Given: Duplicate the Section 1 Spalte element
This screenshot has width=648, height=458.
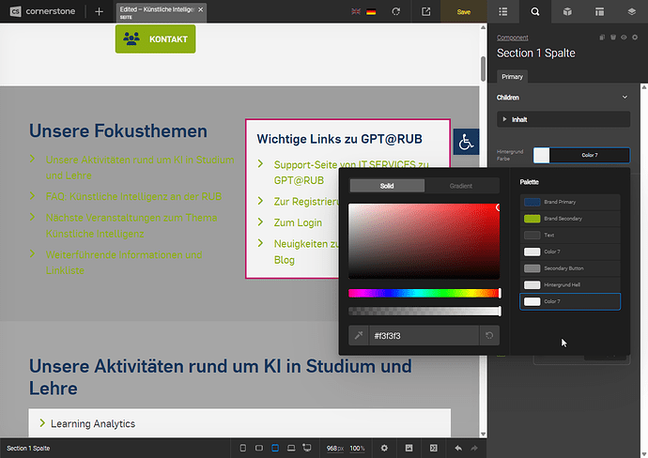Looking at the screenshot, I should pyautogui.click(x=602, y=38).
